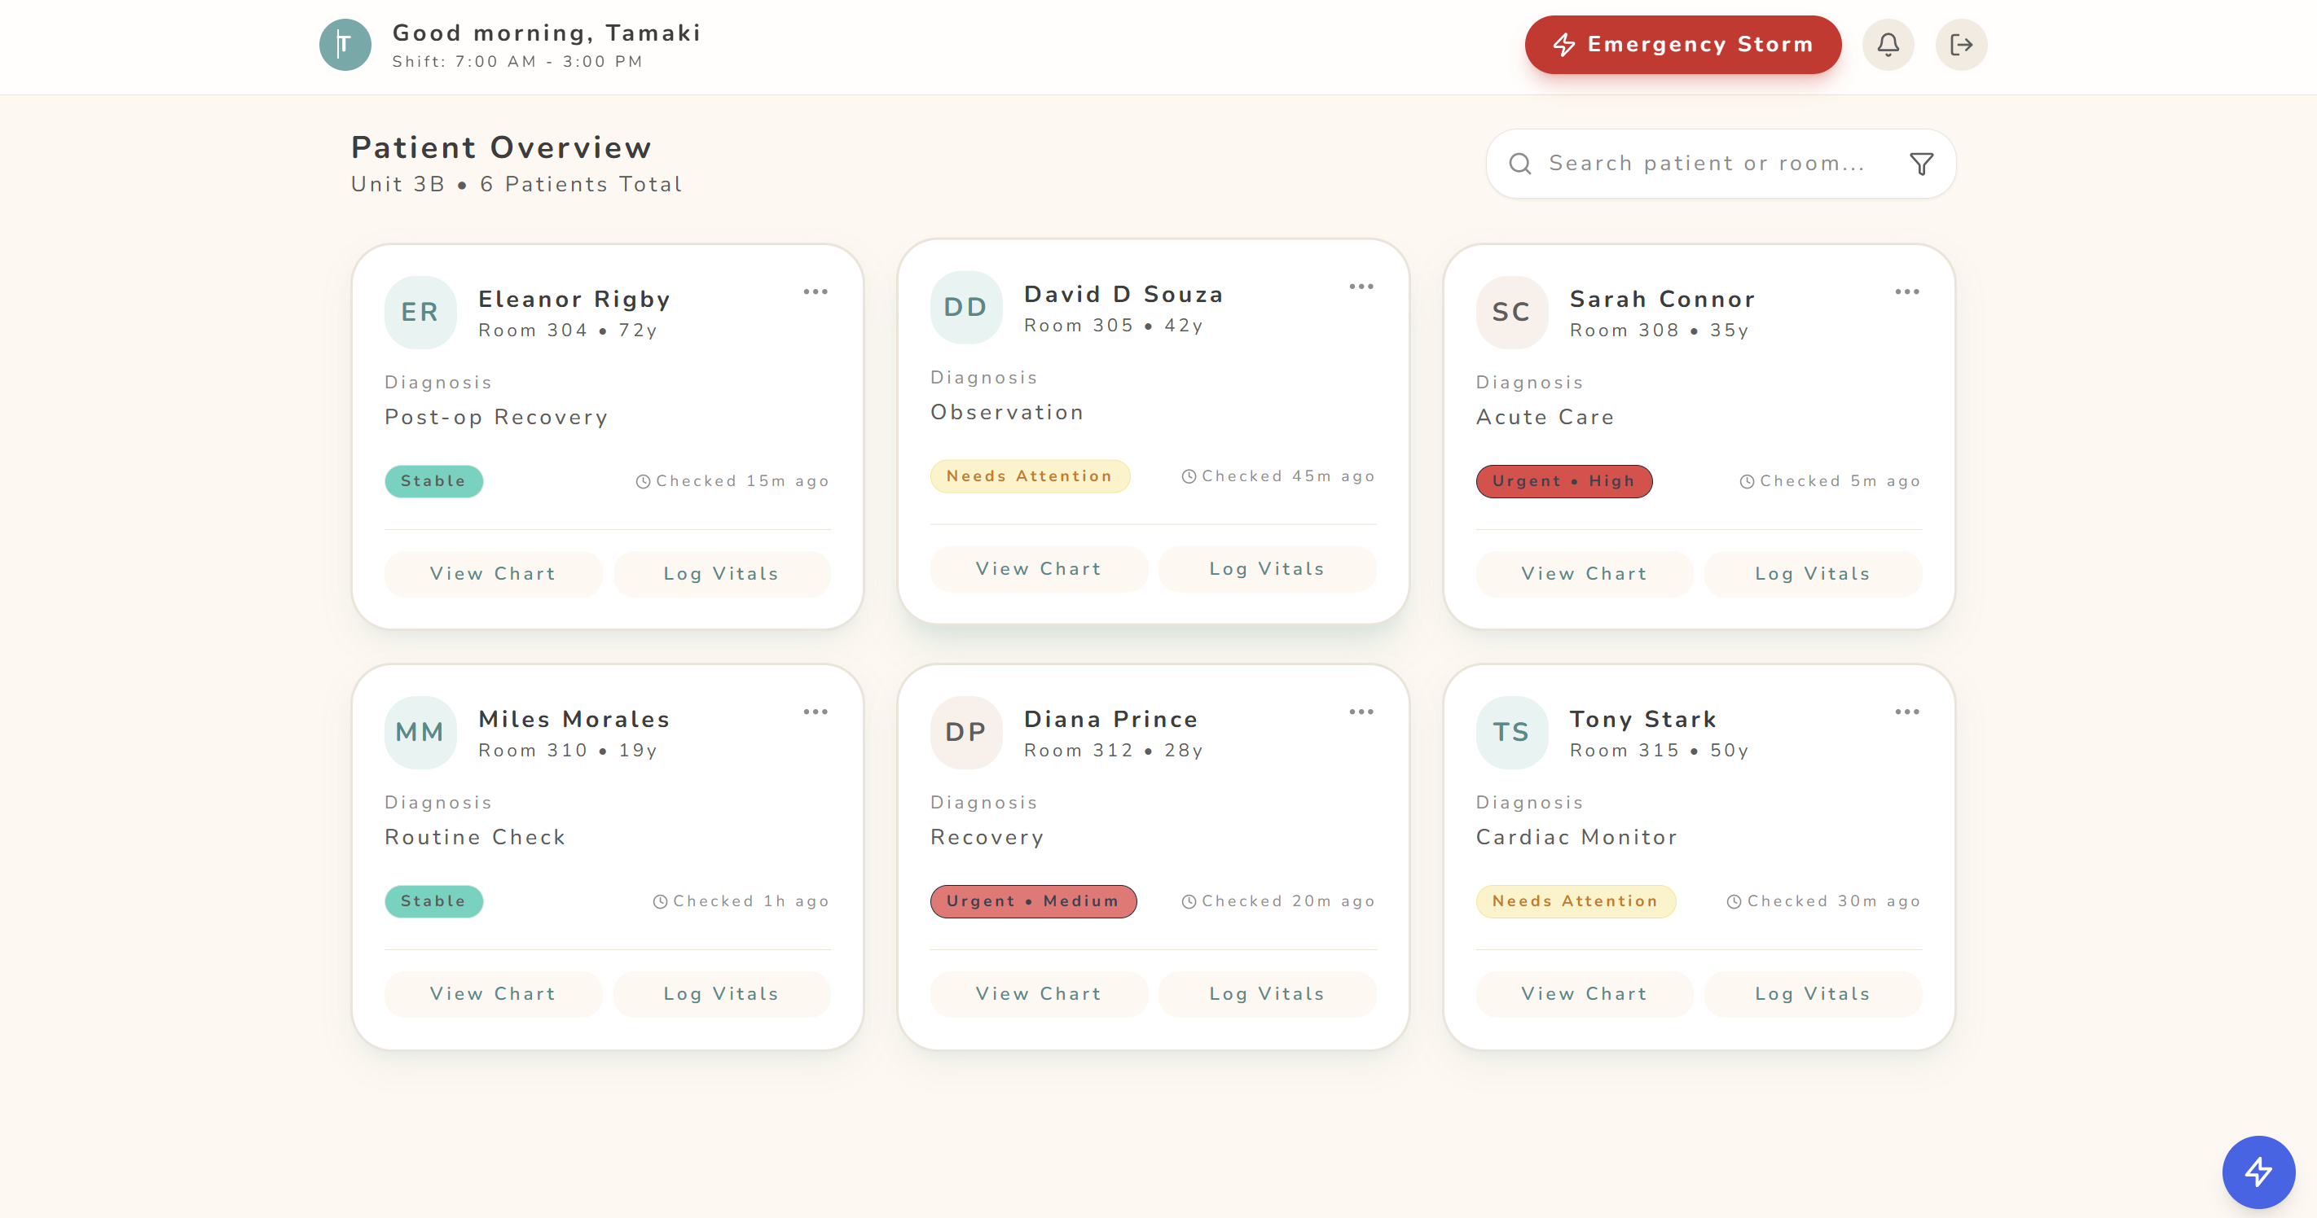Open Miles Morales' three-dot menu
Viewport: 2317px width, 1218px height.
tap(815, 712)
